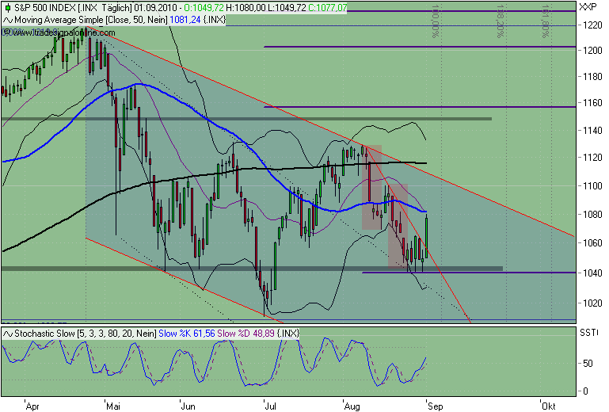This screenshot has height=412, width=609.
Task: Click the Aug label on the time axis
Action: click(352, 406)
